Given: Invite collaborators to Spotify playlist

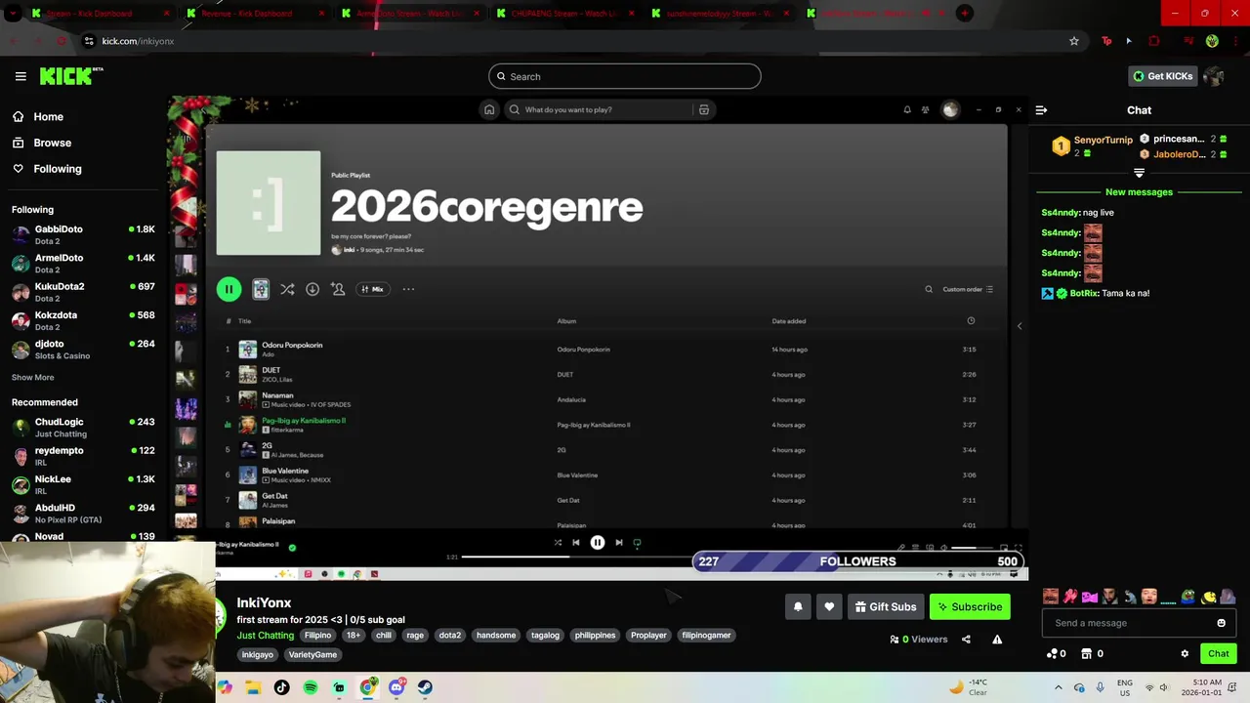Looking at the screenshot, I should coord(338,289).
